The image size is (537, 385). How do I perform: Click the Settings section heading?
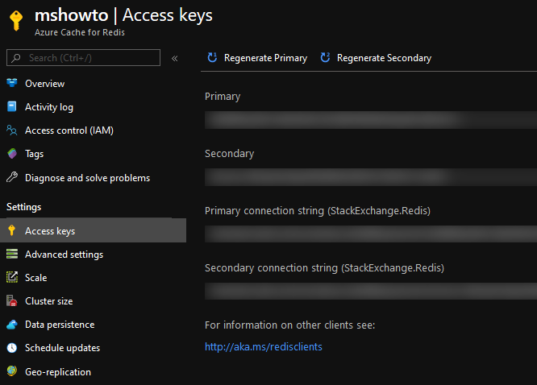coord(24,207)
